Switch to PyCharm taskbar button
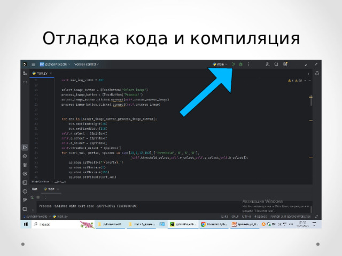 [183, 224]
